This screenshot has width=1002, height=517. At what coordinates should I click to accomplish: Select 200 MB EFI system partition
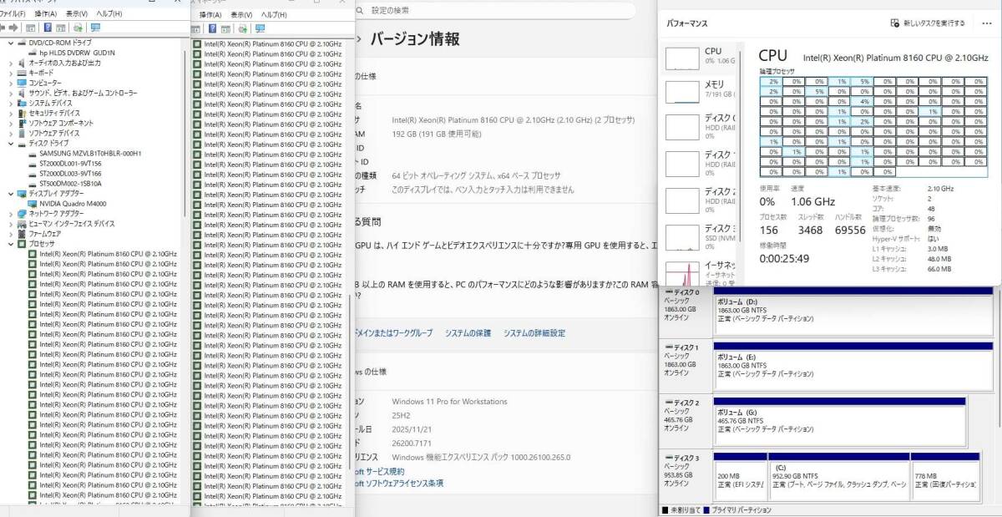click(740, 478)
